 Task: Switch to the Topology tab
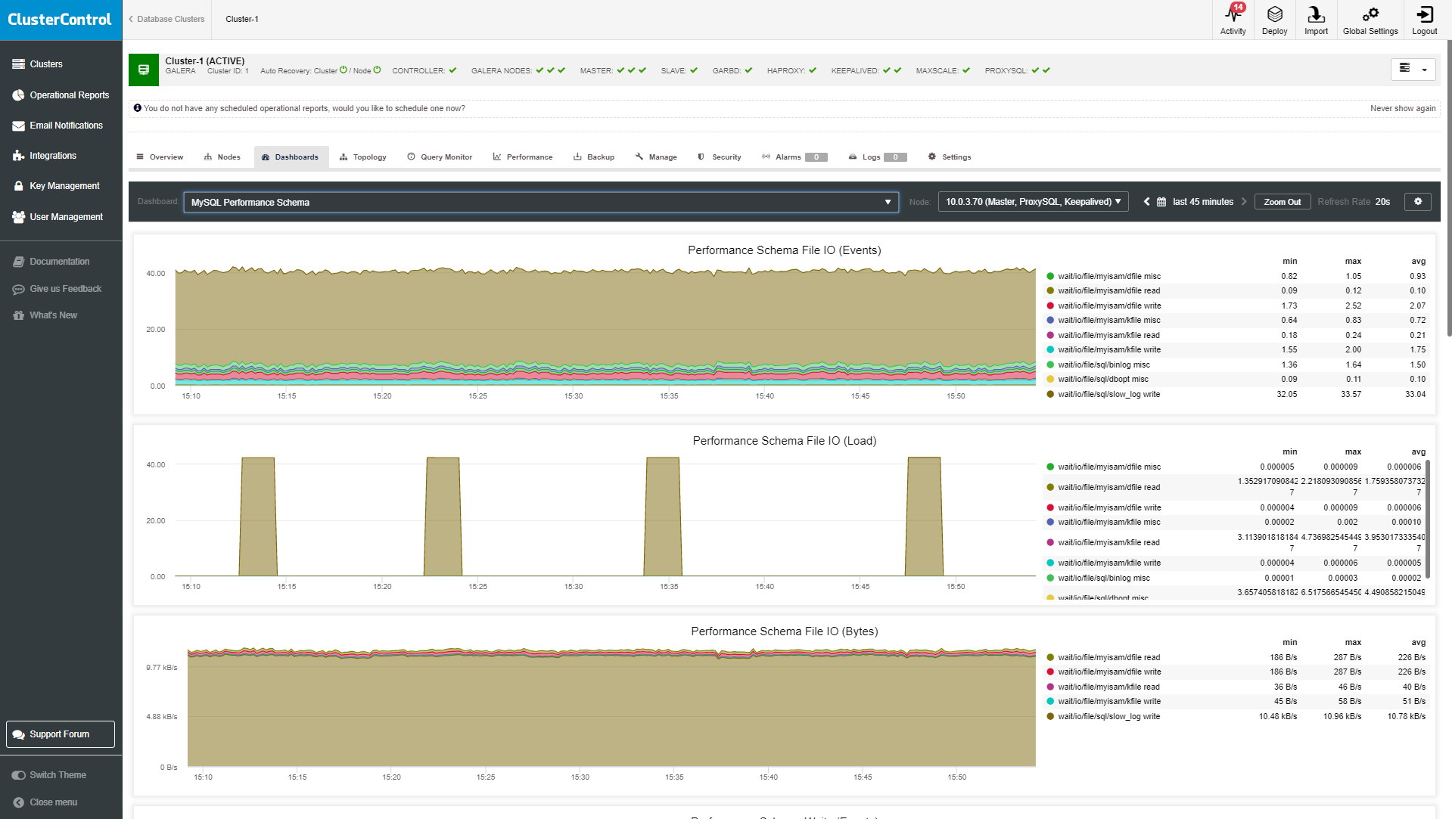363,157
